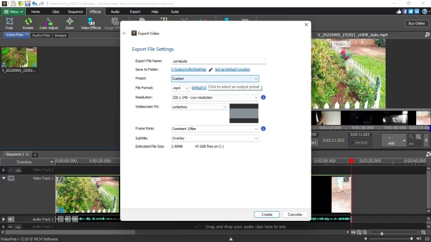The width and height of the screenshot is (431, 242).
Task: Open the Audio Files bin tab
Action: (41, 35)
